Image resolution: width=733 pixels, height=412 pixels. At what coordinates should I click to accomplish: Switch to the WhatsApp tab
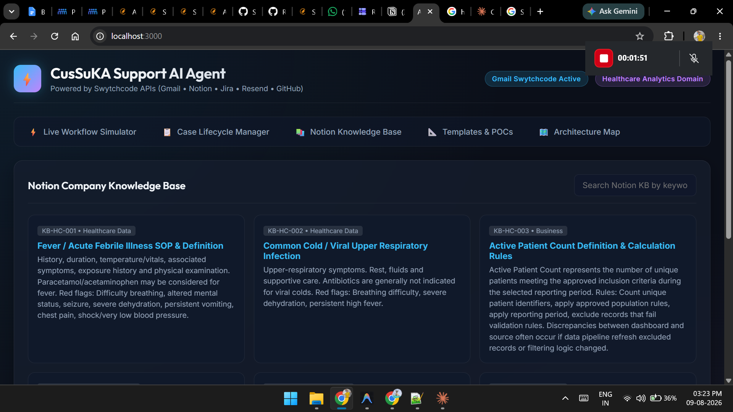pyautogui.click(x=337, y=12)
